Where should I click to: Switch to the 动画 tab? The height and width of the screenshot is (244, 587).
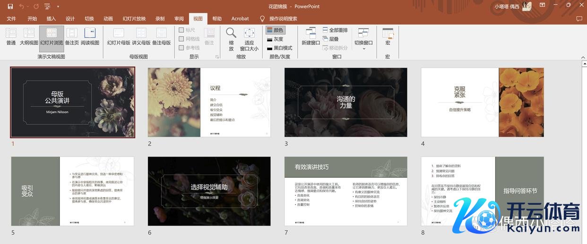pos(108,18)
